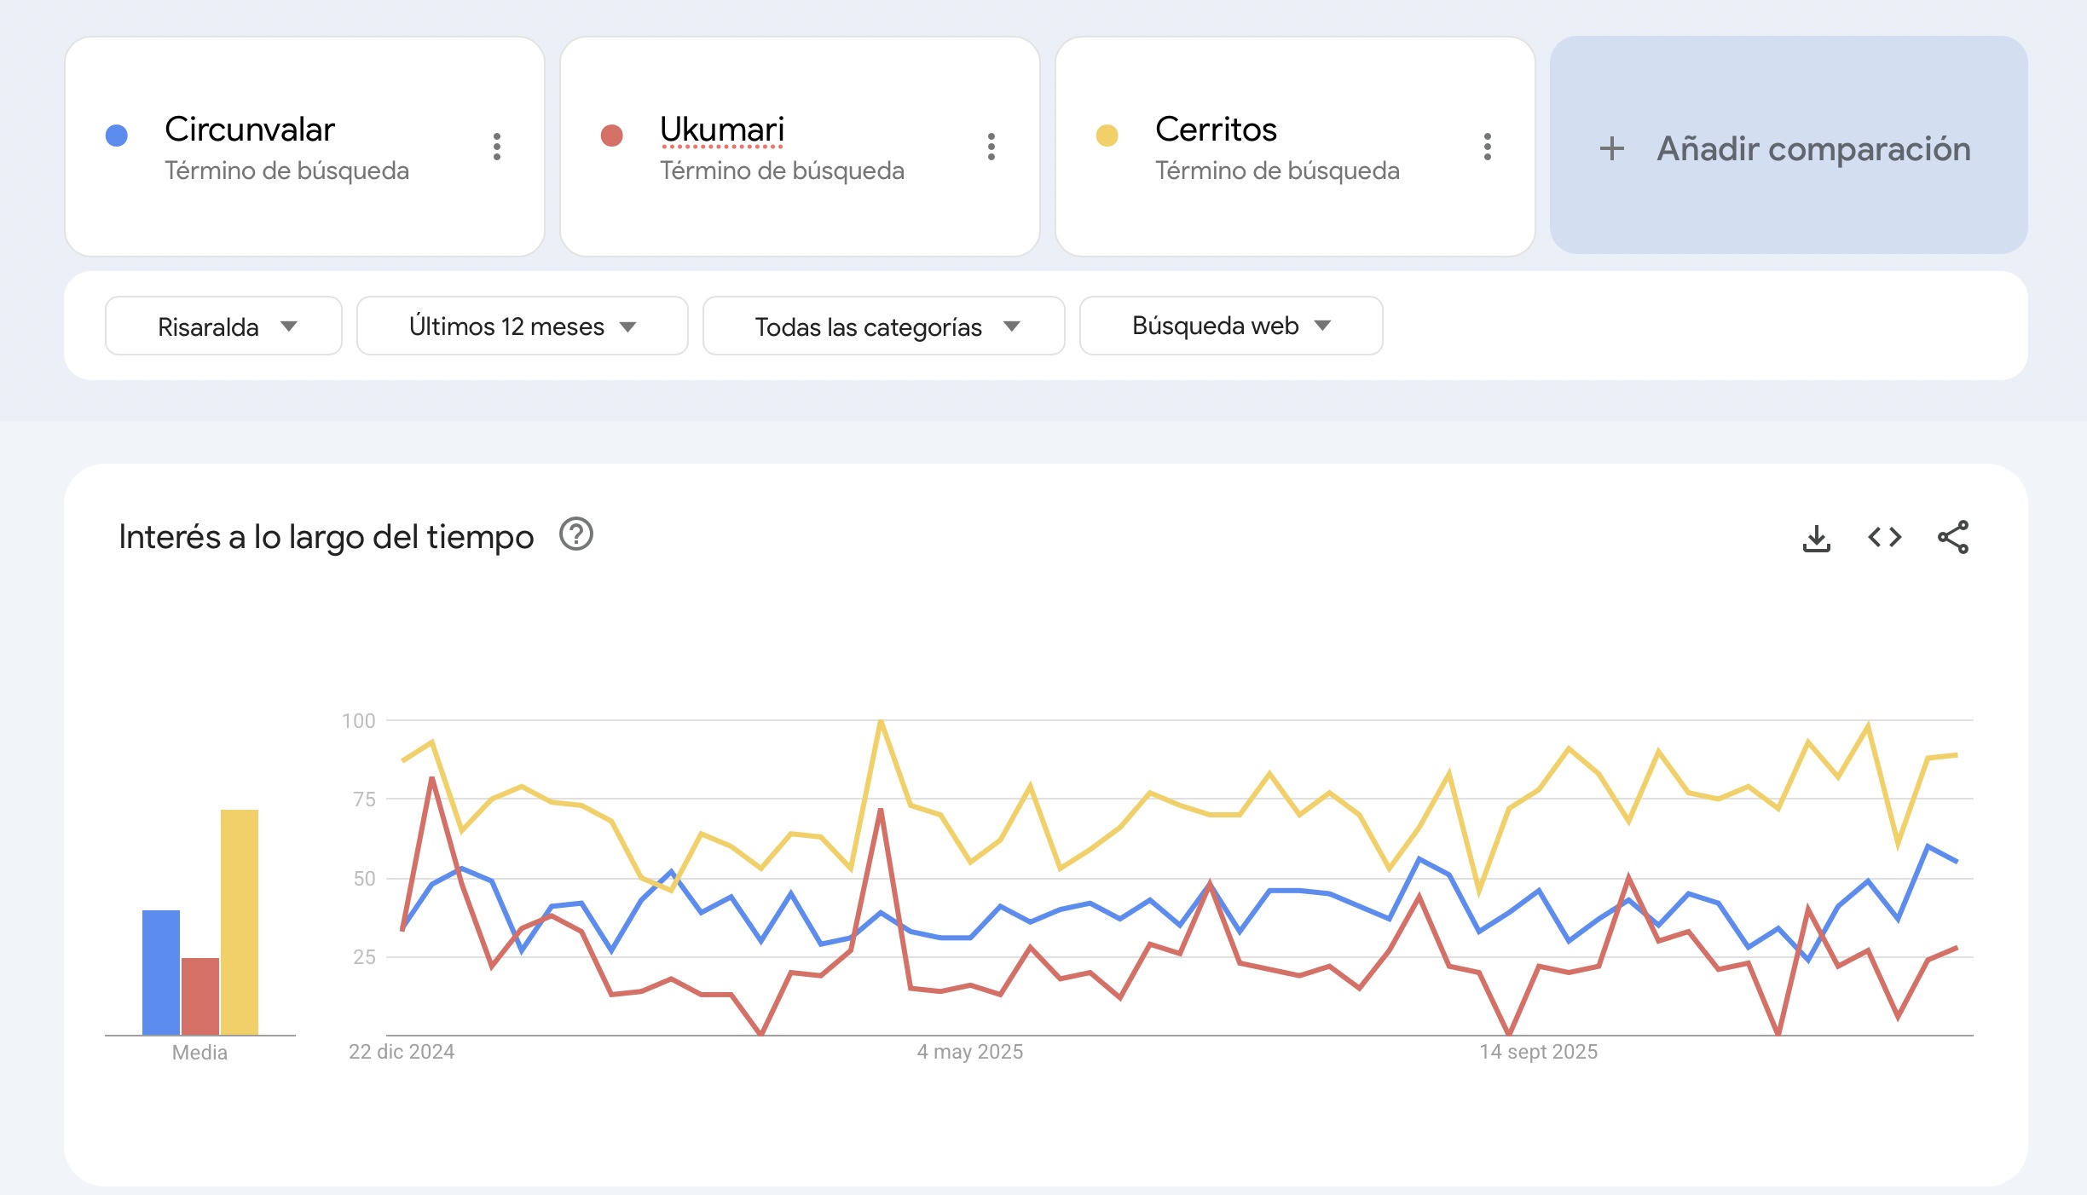Click the red color dot for Ukumari

pyautogui.click(x=612, y=135)
